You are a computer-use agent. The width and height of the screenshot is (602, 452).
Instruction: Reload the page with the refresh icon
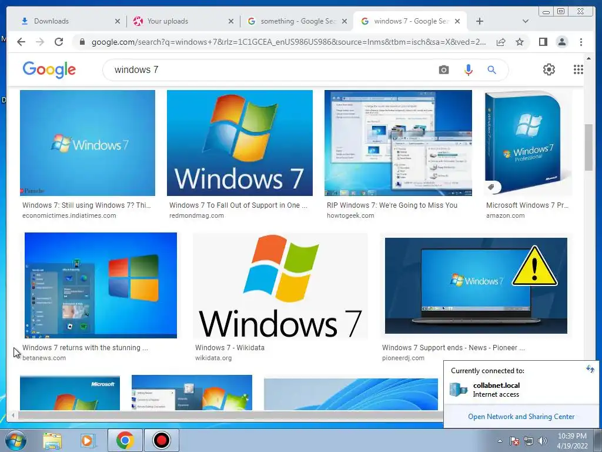59,42
